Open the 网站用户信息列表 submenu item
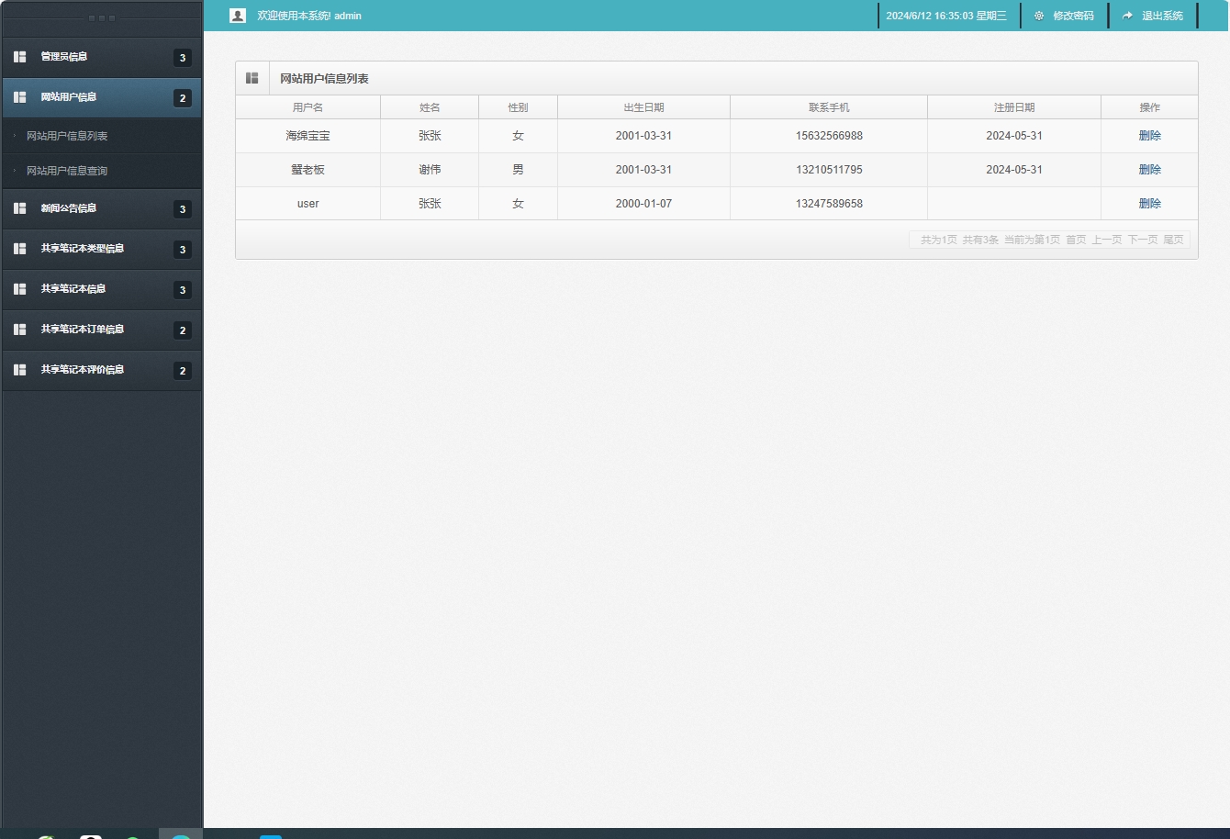This screenshot has width=1230, height=839. point(67,136)
